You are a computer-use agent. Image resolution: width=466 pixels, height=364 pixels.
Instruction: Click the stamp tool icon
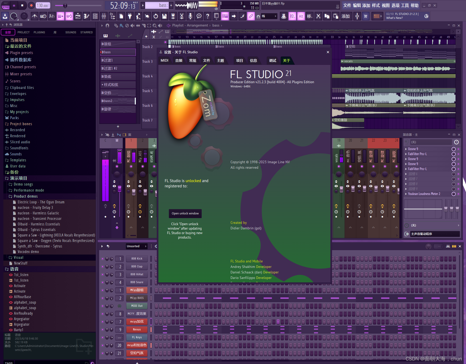[283, 16]
